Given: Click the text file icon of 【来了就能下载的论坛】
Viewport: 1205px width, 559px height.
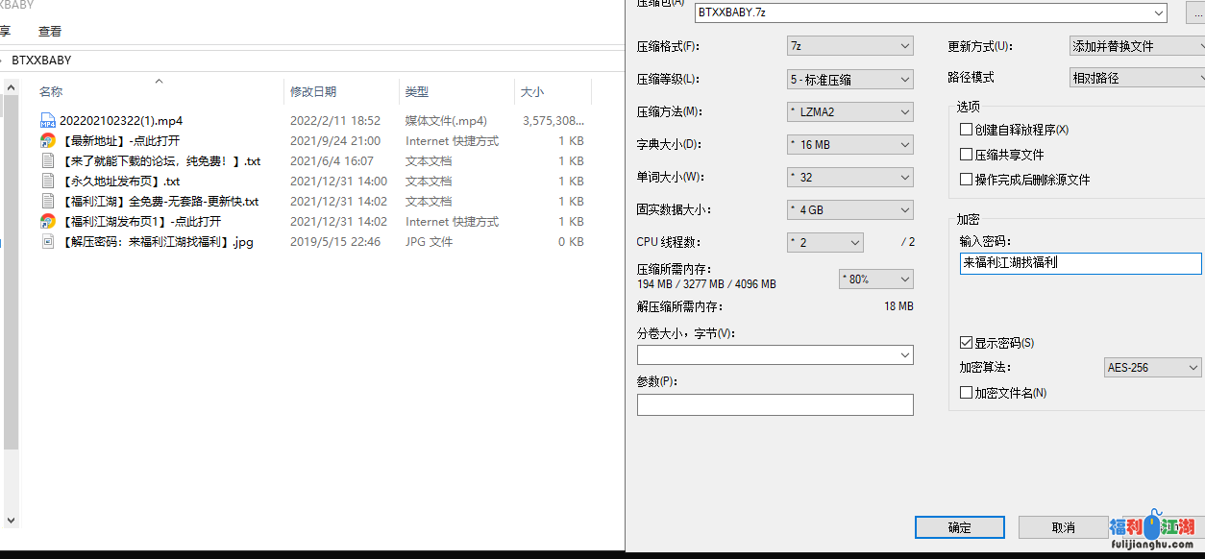Looking at the screenshot, I should 47,160.
